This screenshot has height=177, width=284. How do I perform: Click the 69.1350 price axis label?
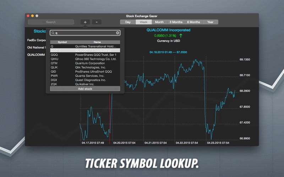tap(245, 59)
